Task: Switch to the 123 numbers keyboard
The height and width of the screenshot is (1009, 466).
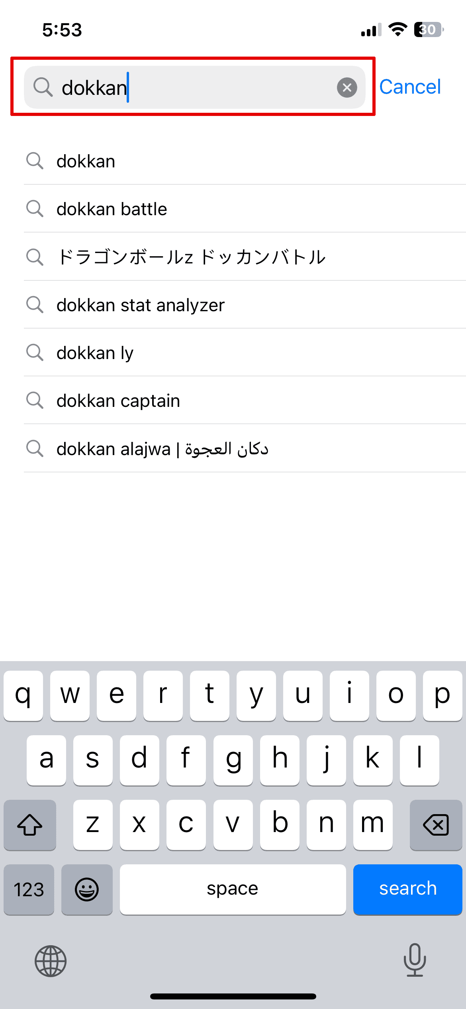Action: click(x=29, y=889)
